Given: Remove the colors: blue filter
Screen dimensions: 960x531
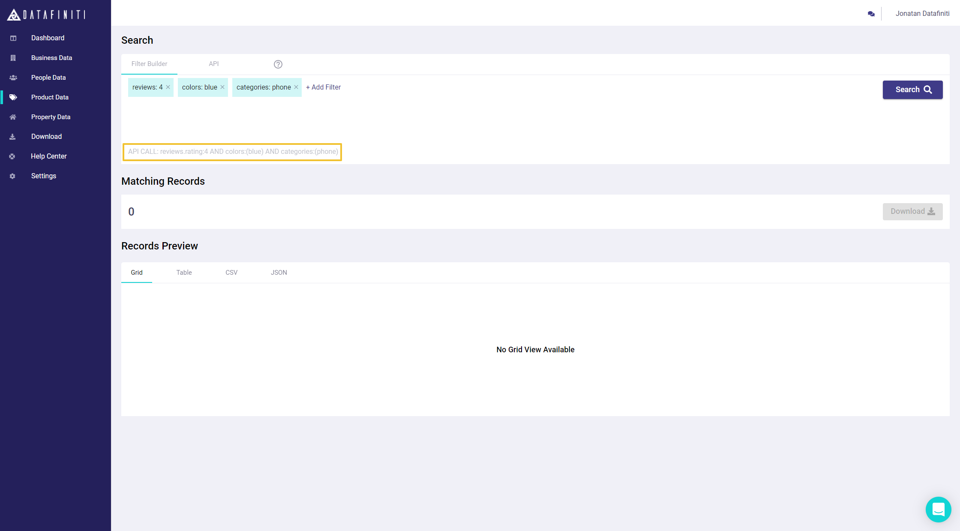Looking at the screenshot, I should 222,87.
